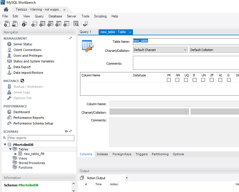Switch to the Indexes tab
The width and height of the screenshot is (239, 192).
tap(102, 154)
